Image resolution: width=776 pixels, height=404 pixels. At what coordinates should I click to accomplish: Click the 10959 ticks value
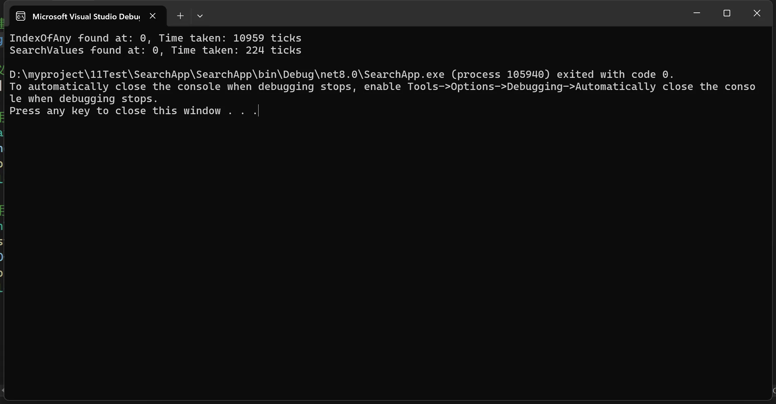267,38
